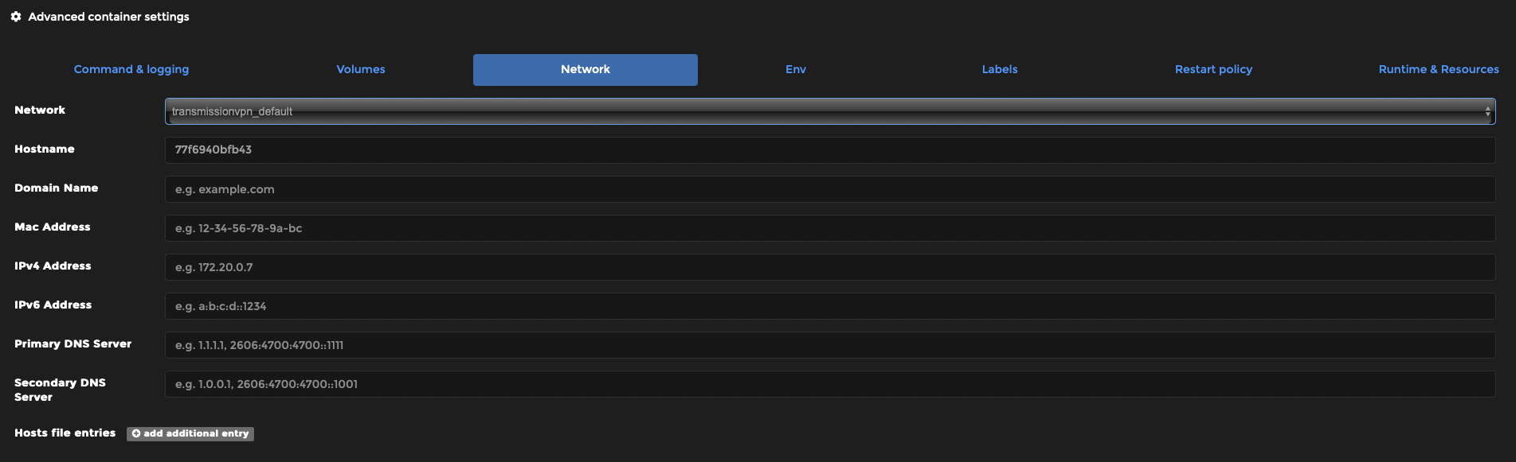Click the Hosts file entries label
Screen dimensions: 1516x462
click(65, 433)
